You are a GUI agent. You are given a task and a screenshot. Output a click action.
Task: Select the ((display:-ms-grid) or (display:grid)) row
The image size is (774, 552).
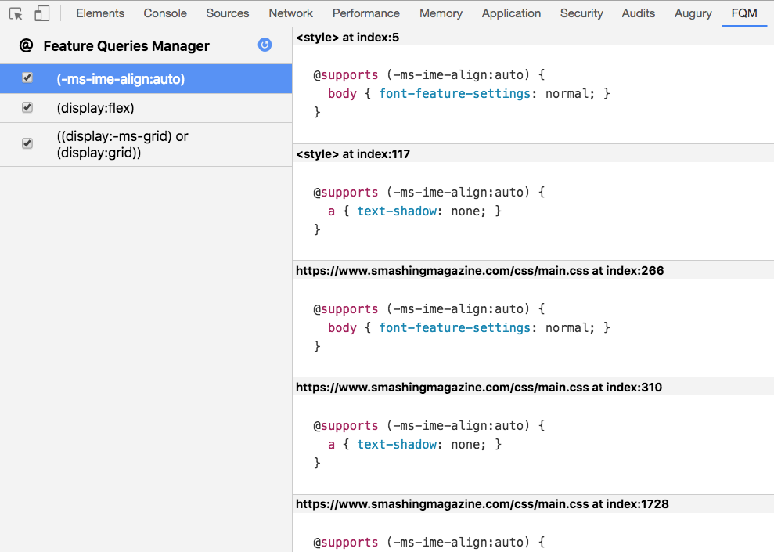pos(146,145)
